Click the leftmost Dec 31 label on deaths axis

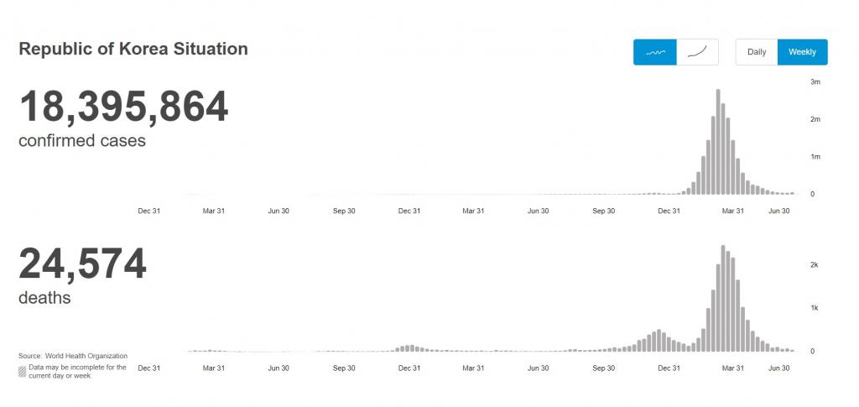149,368
